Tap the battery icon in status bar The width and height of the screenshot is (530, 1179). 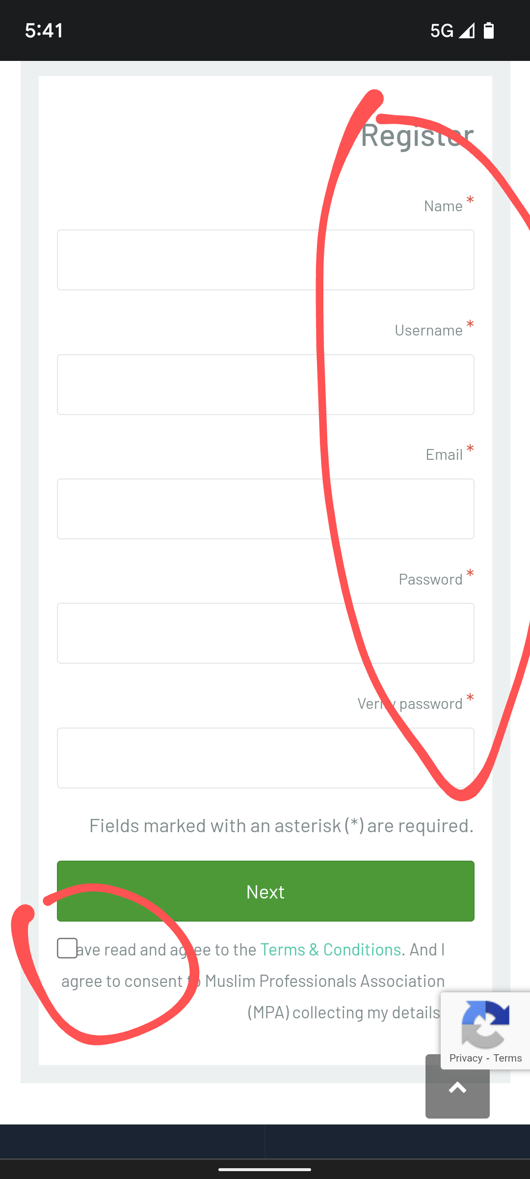(x=489, y=30)
